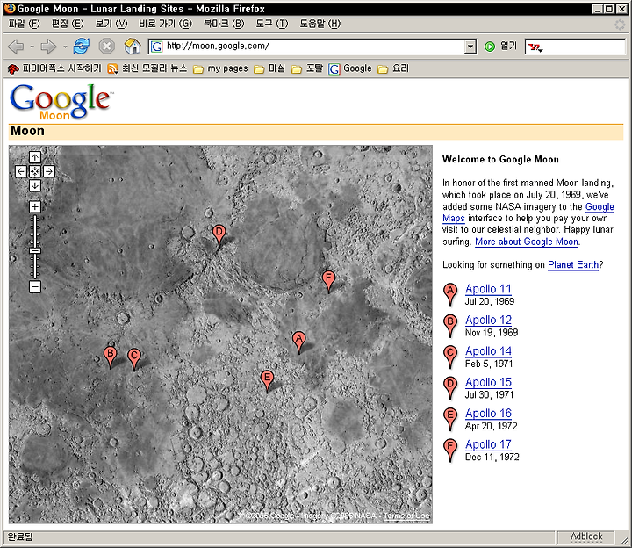Open the 도구 (T) menu
The height and width of the screenshot is (548, 632).
coord(272,24)
